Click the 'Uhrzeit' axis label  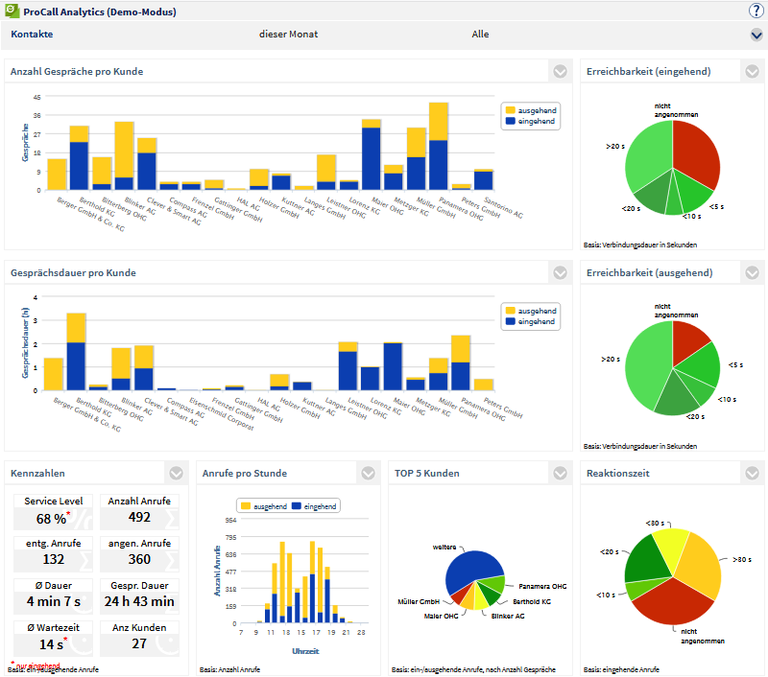point(305,651)
